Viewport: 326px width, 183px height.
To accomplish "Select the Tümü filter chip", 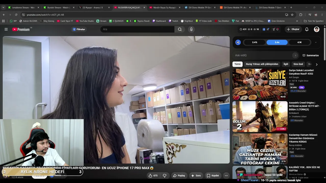I will tap(237, 64).
